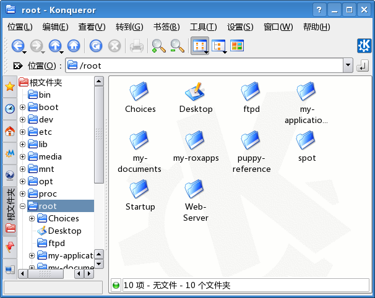Screen dimensions: 375x298
Task: Open the Bookmarks star sidebar tab
Action: click(10, 87)
